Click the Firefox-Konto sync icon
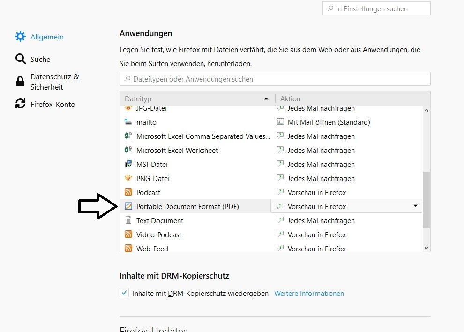The image size is (464, 332). pos(21,104)
